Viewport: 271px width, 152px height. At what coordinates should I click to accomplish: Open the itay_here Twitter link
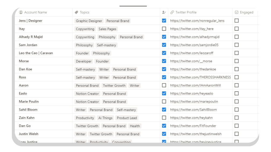(192, 29)
